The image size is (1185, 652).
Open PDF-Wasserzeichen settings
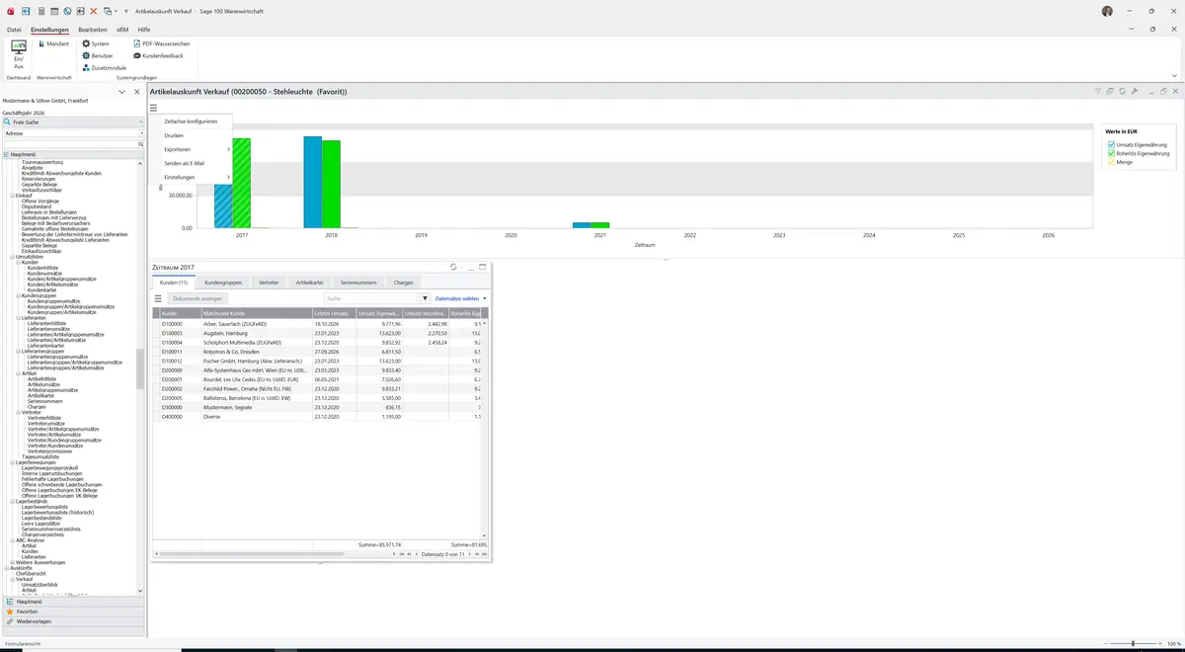[x=161, y=43]
